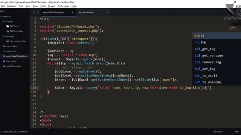Open export.xlsx in sidebar
The width and height of the screenshot is (241, 135).
[11, 51]
